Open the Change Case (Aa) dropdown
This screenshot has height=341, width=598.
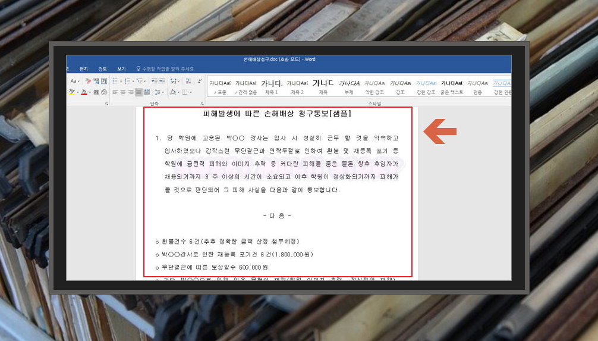(75, 81)
